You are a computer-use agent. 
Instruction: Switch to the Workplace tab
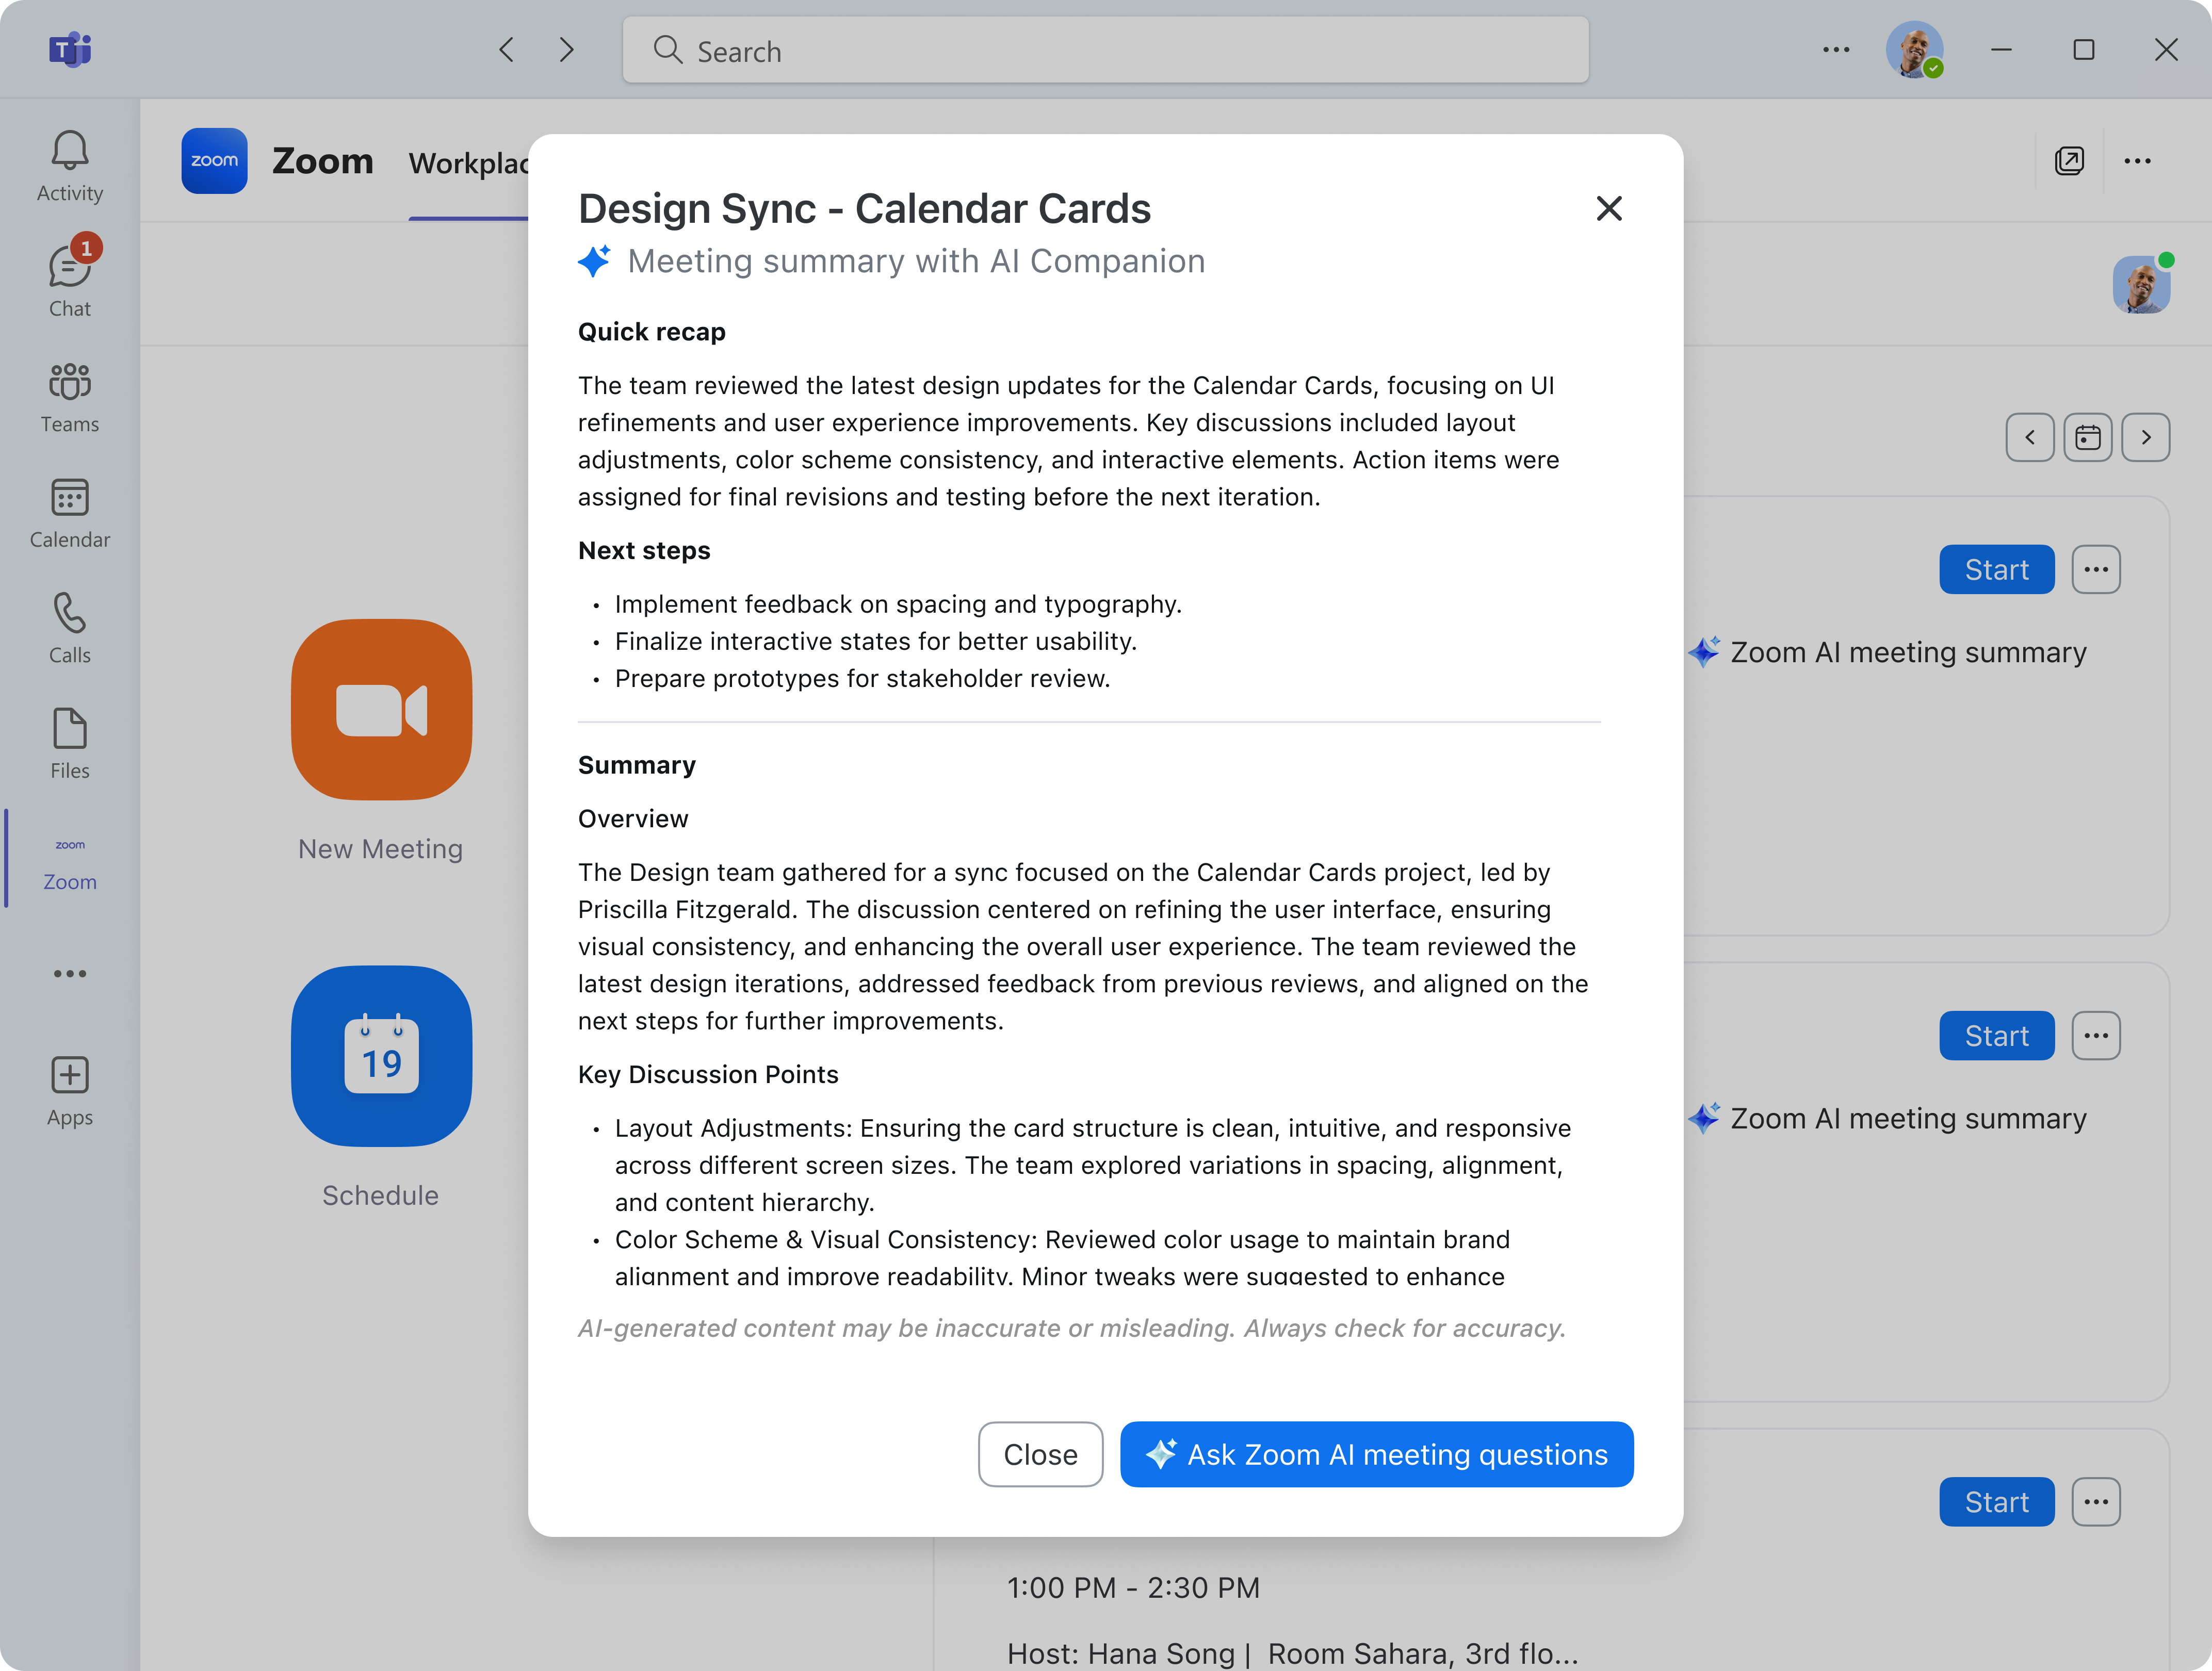pyautogui.click(x=469, y=163)
